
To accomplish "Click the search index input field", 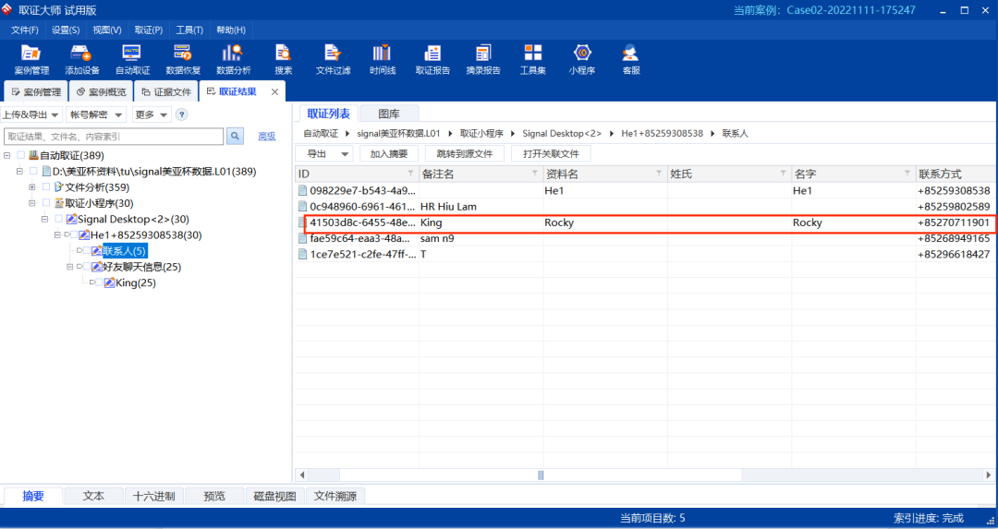I will click(113, 137).
